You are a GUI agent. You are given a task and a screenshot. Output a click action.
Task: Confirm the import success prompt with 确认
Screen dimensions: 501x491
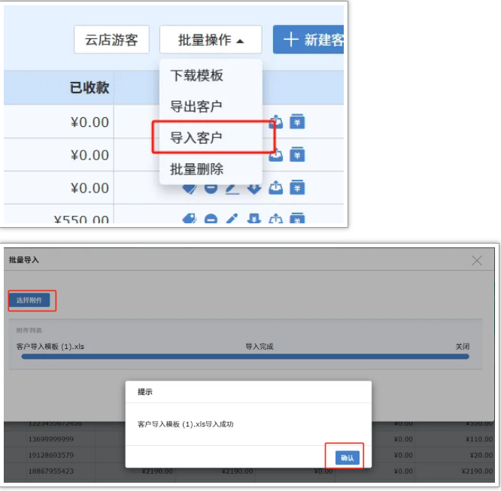pos(347,457)
